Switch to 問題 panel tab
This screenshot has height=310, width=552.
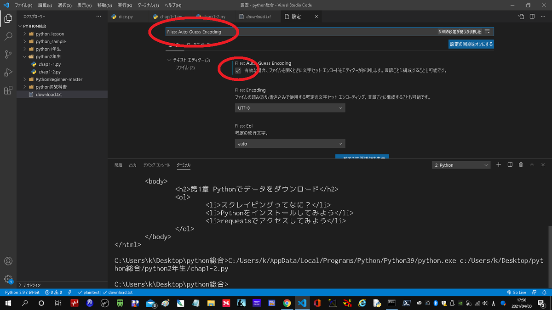point(118,165)
